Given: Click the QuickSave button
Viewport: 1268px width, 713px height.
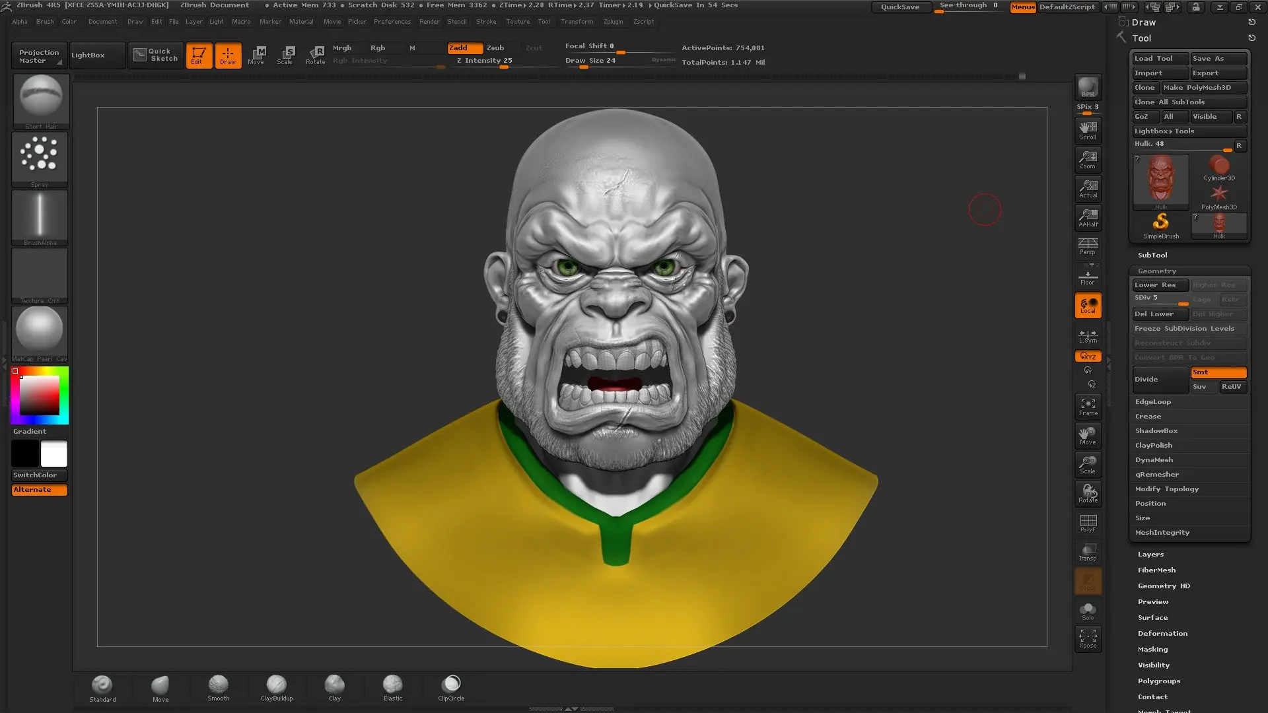Looking at the screenshot, I should coord(900,7).
